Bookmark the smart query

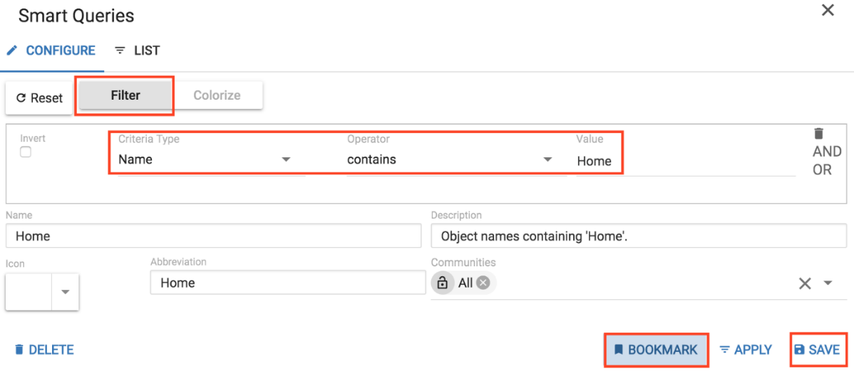coord(656,350)
